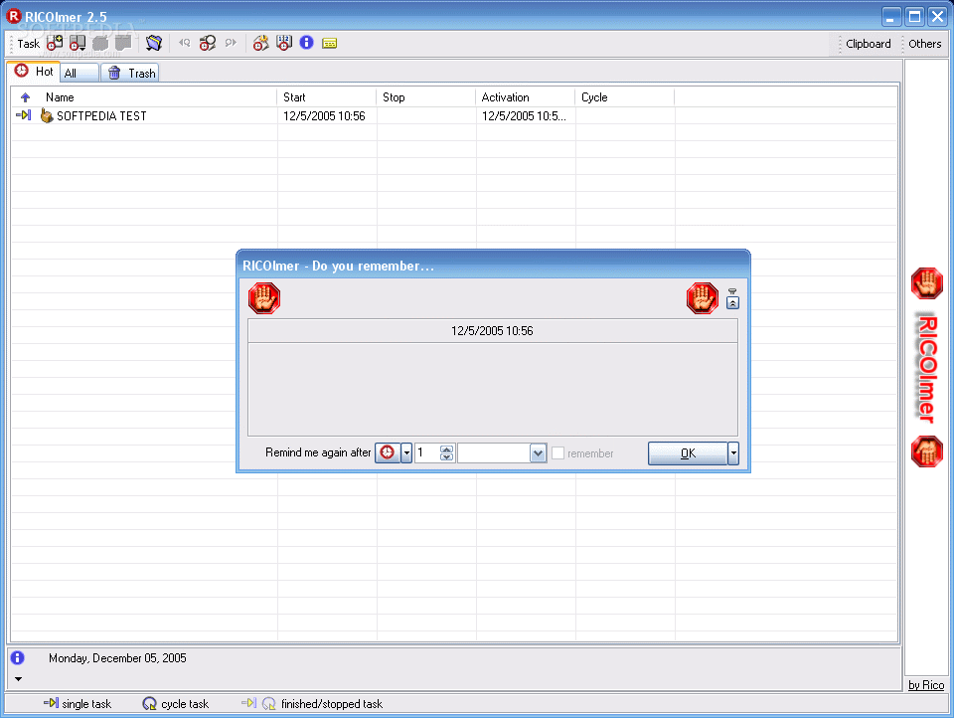
Task: Maximize the RICOlmer window
Action: pyautogui.click(x=914, y=17)
